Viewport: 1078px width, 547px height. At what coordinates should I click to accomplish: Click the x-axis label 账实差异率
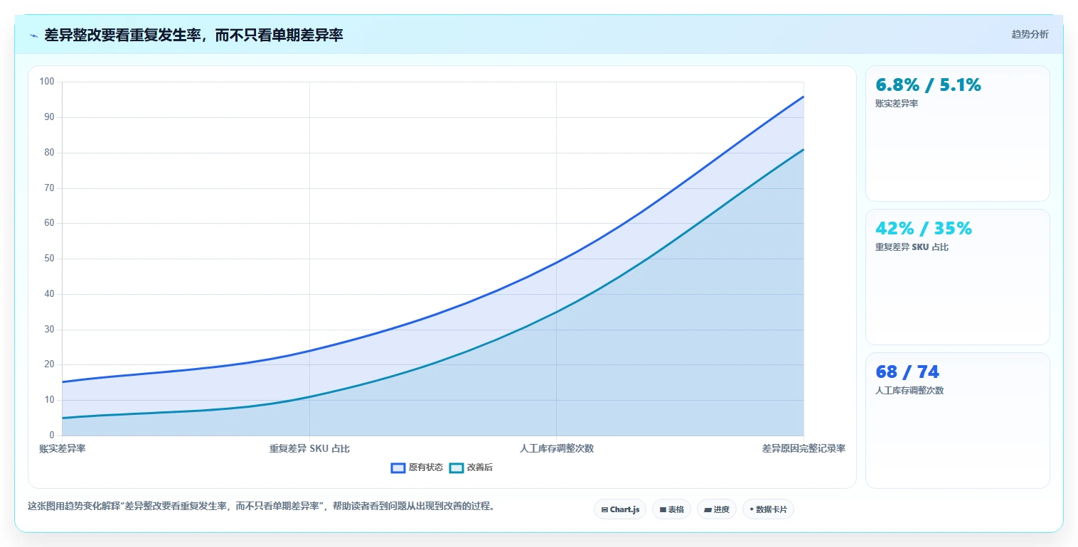pos(63,448)
